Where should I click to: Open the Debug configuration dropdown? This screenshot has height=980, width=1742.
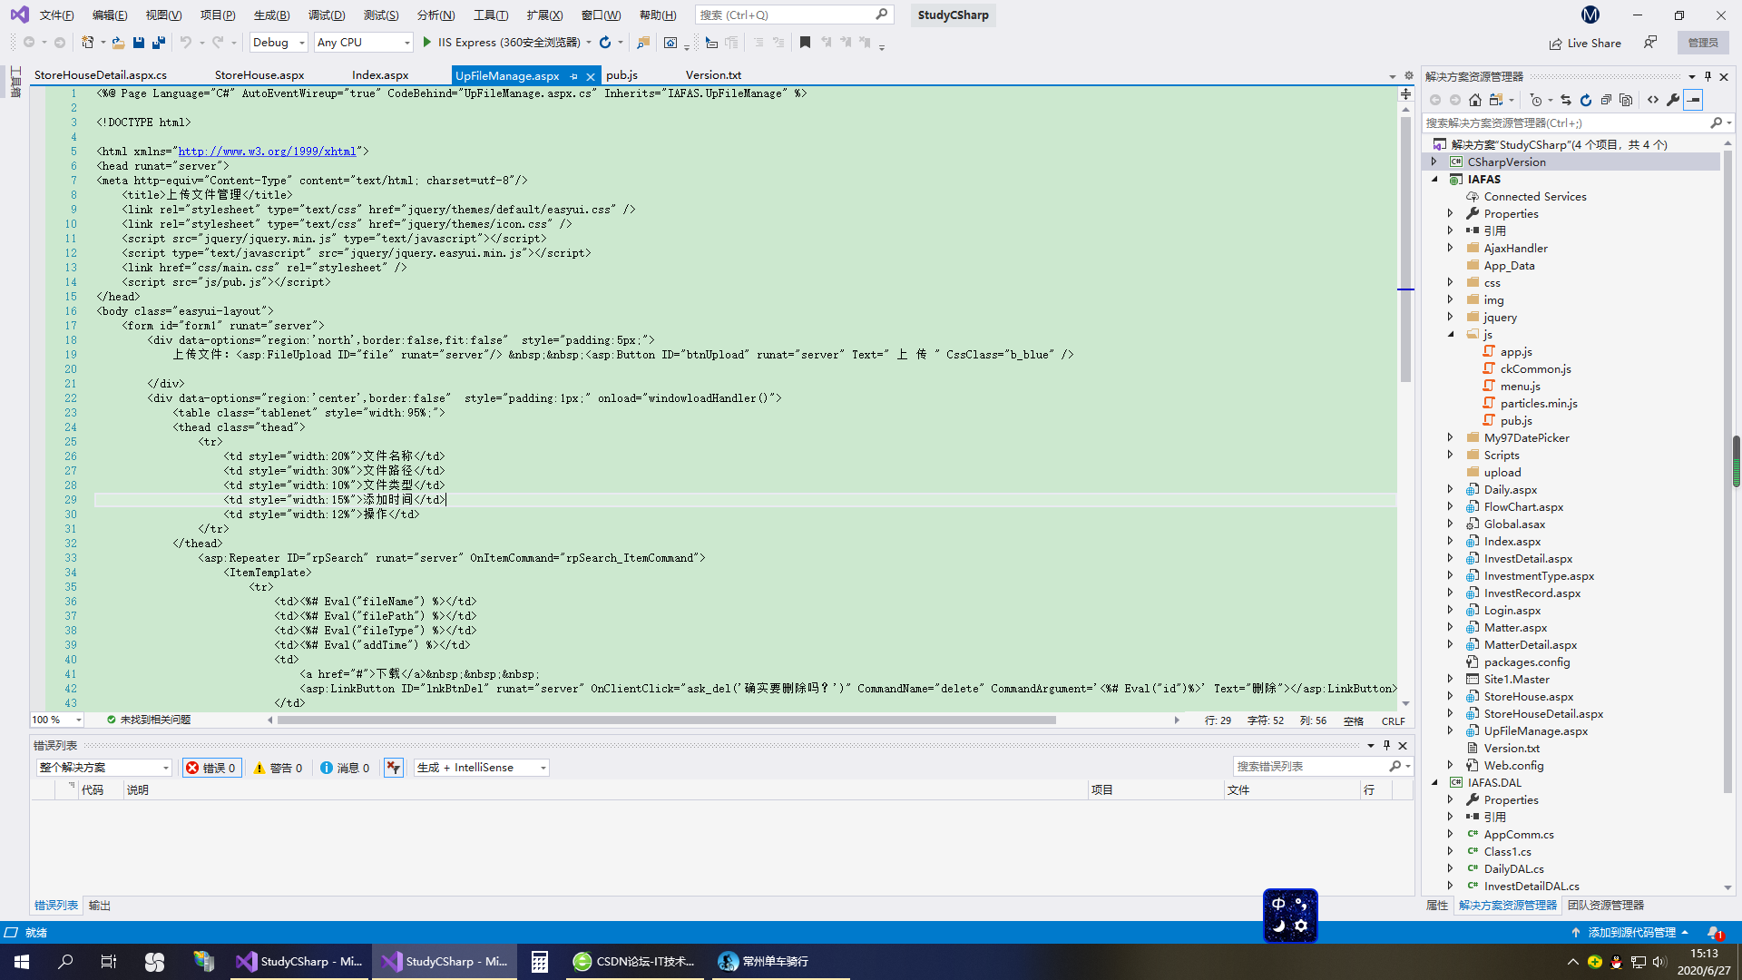coord(279,43)
